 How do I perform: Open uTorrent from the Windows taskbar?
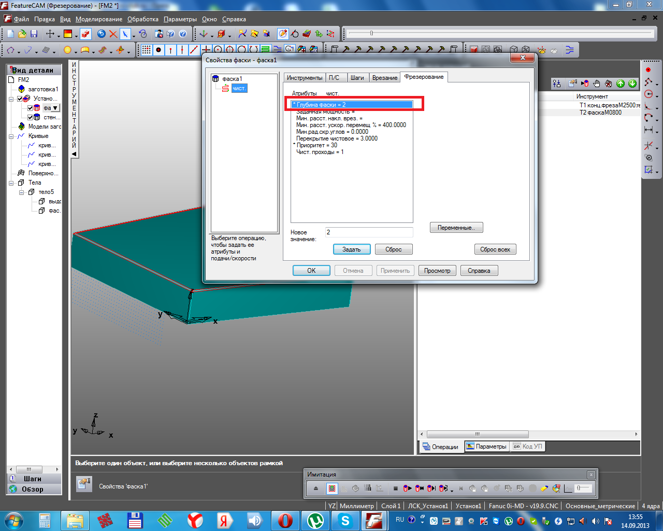[x=315, y=520]
